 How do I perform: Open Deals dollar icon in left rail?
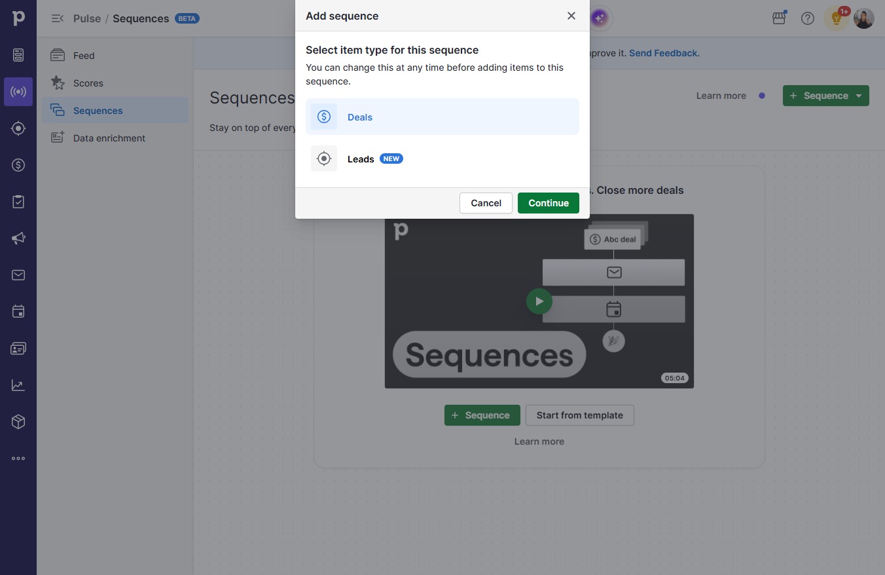coord(18,165)
